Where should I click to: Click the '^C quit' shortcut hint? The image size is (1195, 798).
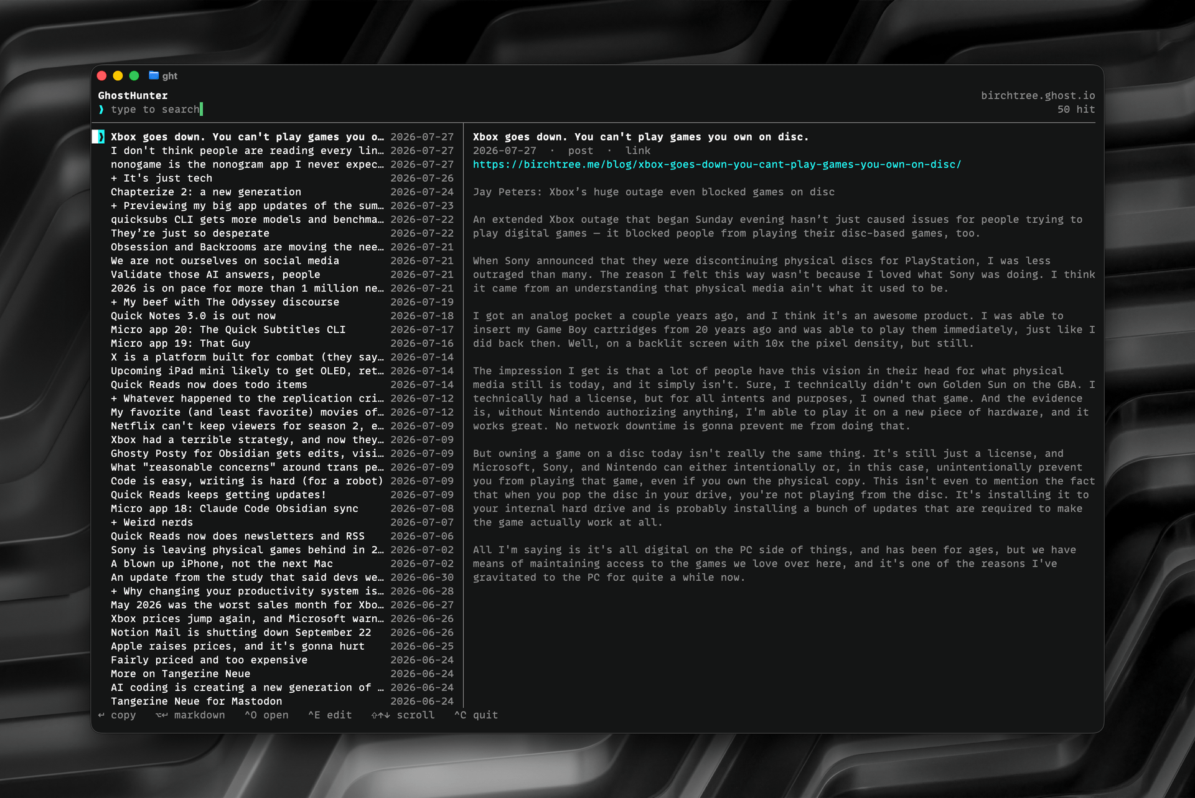pos(476,715)
